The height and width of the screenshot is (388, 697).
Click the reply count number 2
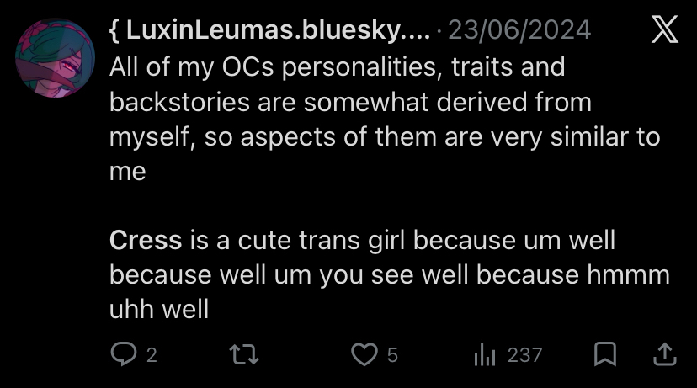pyautogui.click(x=152, y=356)
